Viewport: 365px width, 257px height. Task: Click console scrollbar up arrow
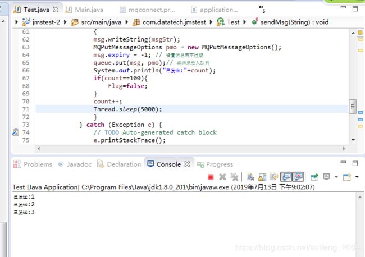360,197
